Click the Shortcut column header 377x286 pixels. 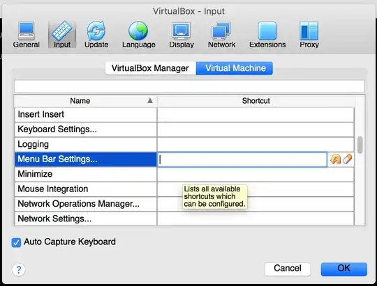[256, 101]
